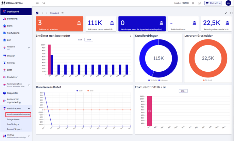Select 2023 in Intäkter och kostnader

(80, 40)
